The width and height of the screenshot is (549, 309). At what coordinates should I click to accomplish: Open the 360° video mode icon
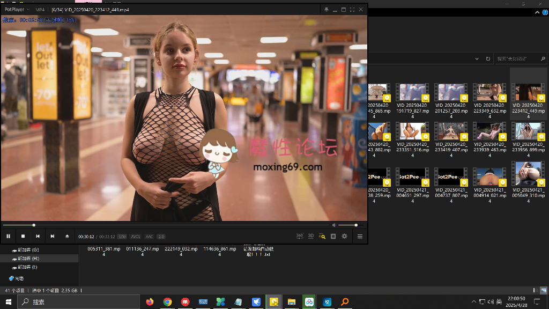coord(300,236)
